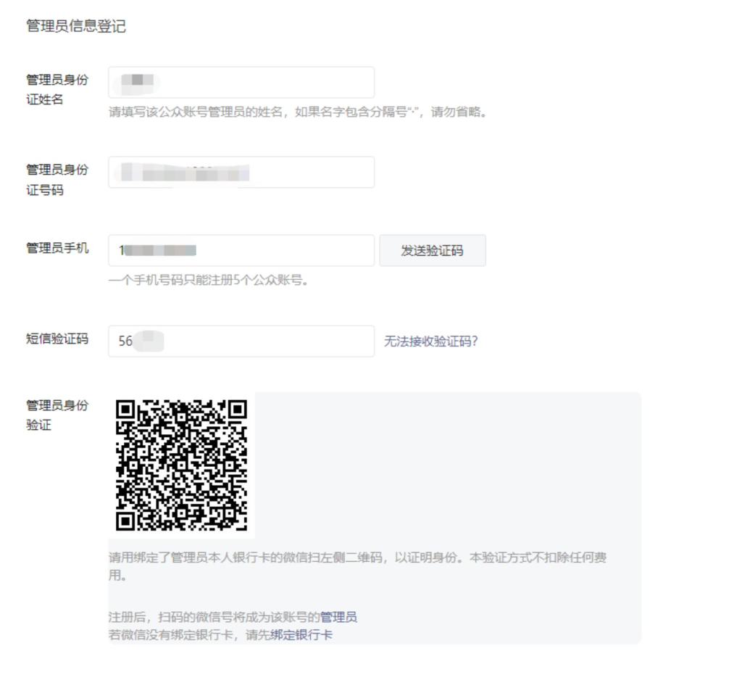
Task: Click the 管理员身份验证 label
Action: [57, 415]
